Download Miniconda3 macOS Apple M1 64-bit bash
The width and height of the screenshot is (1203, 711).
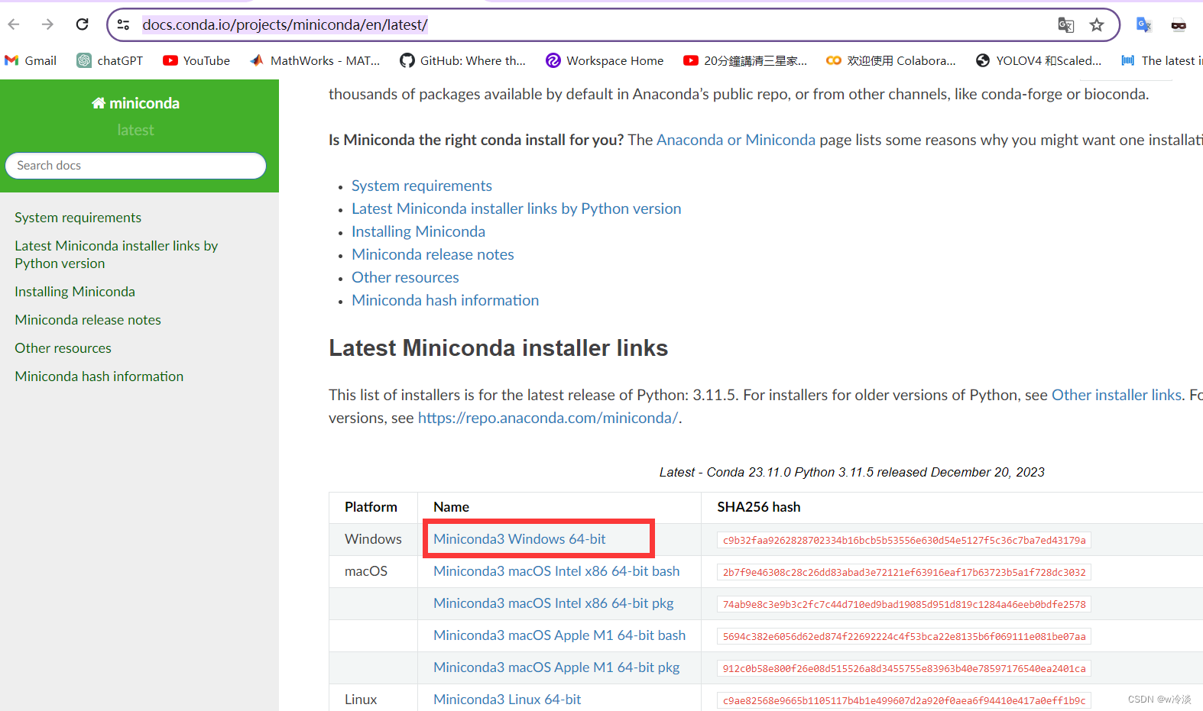559,635
